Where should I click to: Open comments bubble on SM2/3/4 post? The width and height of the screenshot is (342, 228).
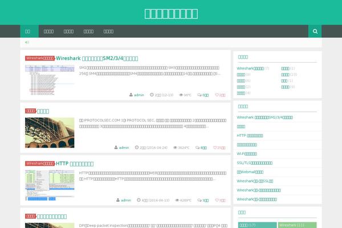(x=199, y=95)
